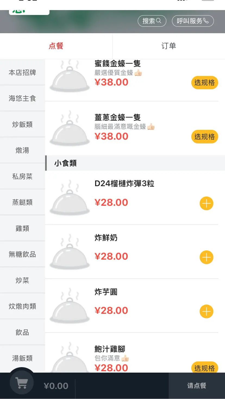225x399 pixels.
Task: Add 炸鮮奶 using the plus icon
Action: 206,257
